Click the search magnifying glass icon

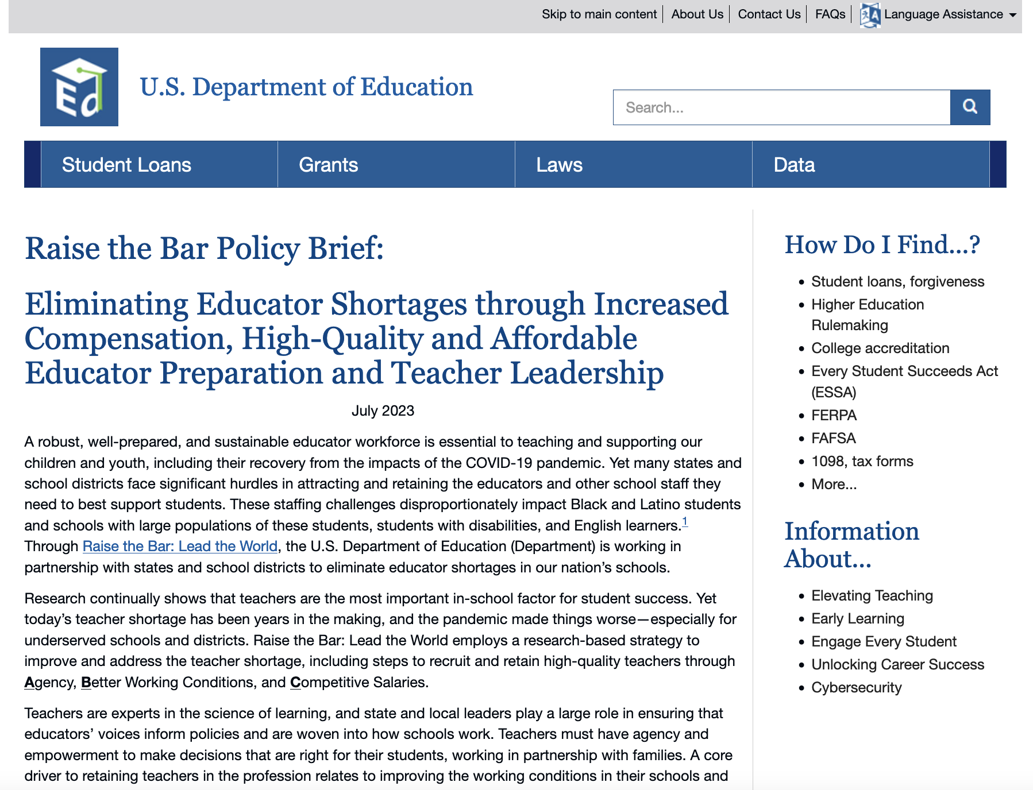[x=969, y=107]
